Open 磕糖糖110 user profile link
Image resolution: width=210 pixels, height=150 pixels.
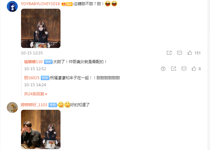tap(33, 62)
